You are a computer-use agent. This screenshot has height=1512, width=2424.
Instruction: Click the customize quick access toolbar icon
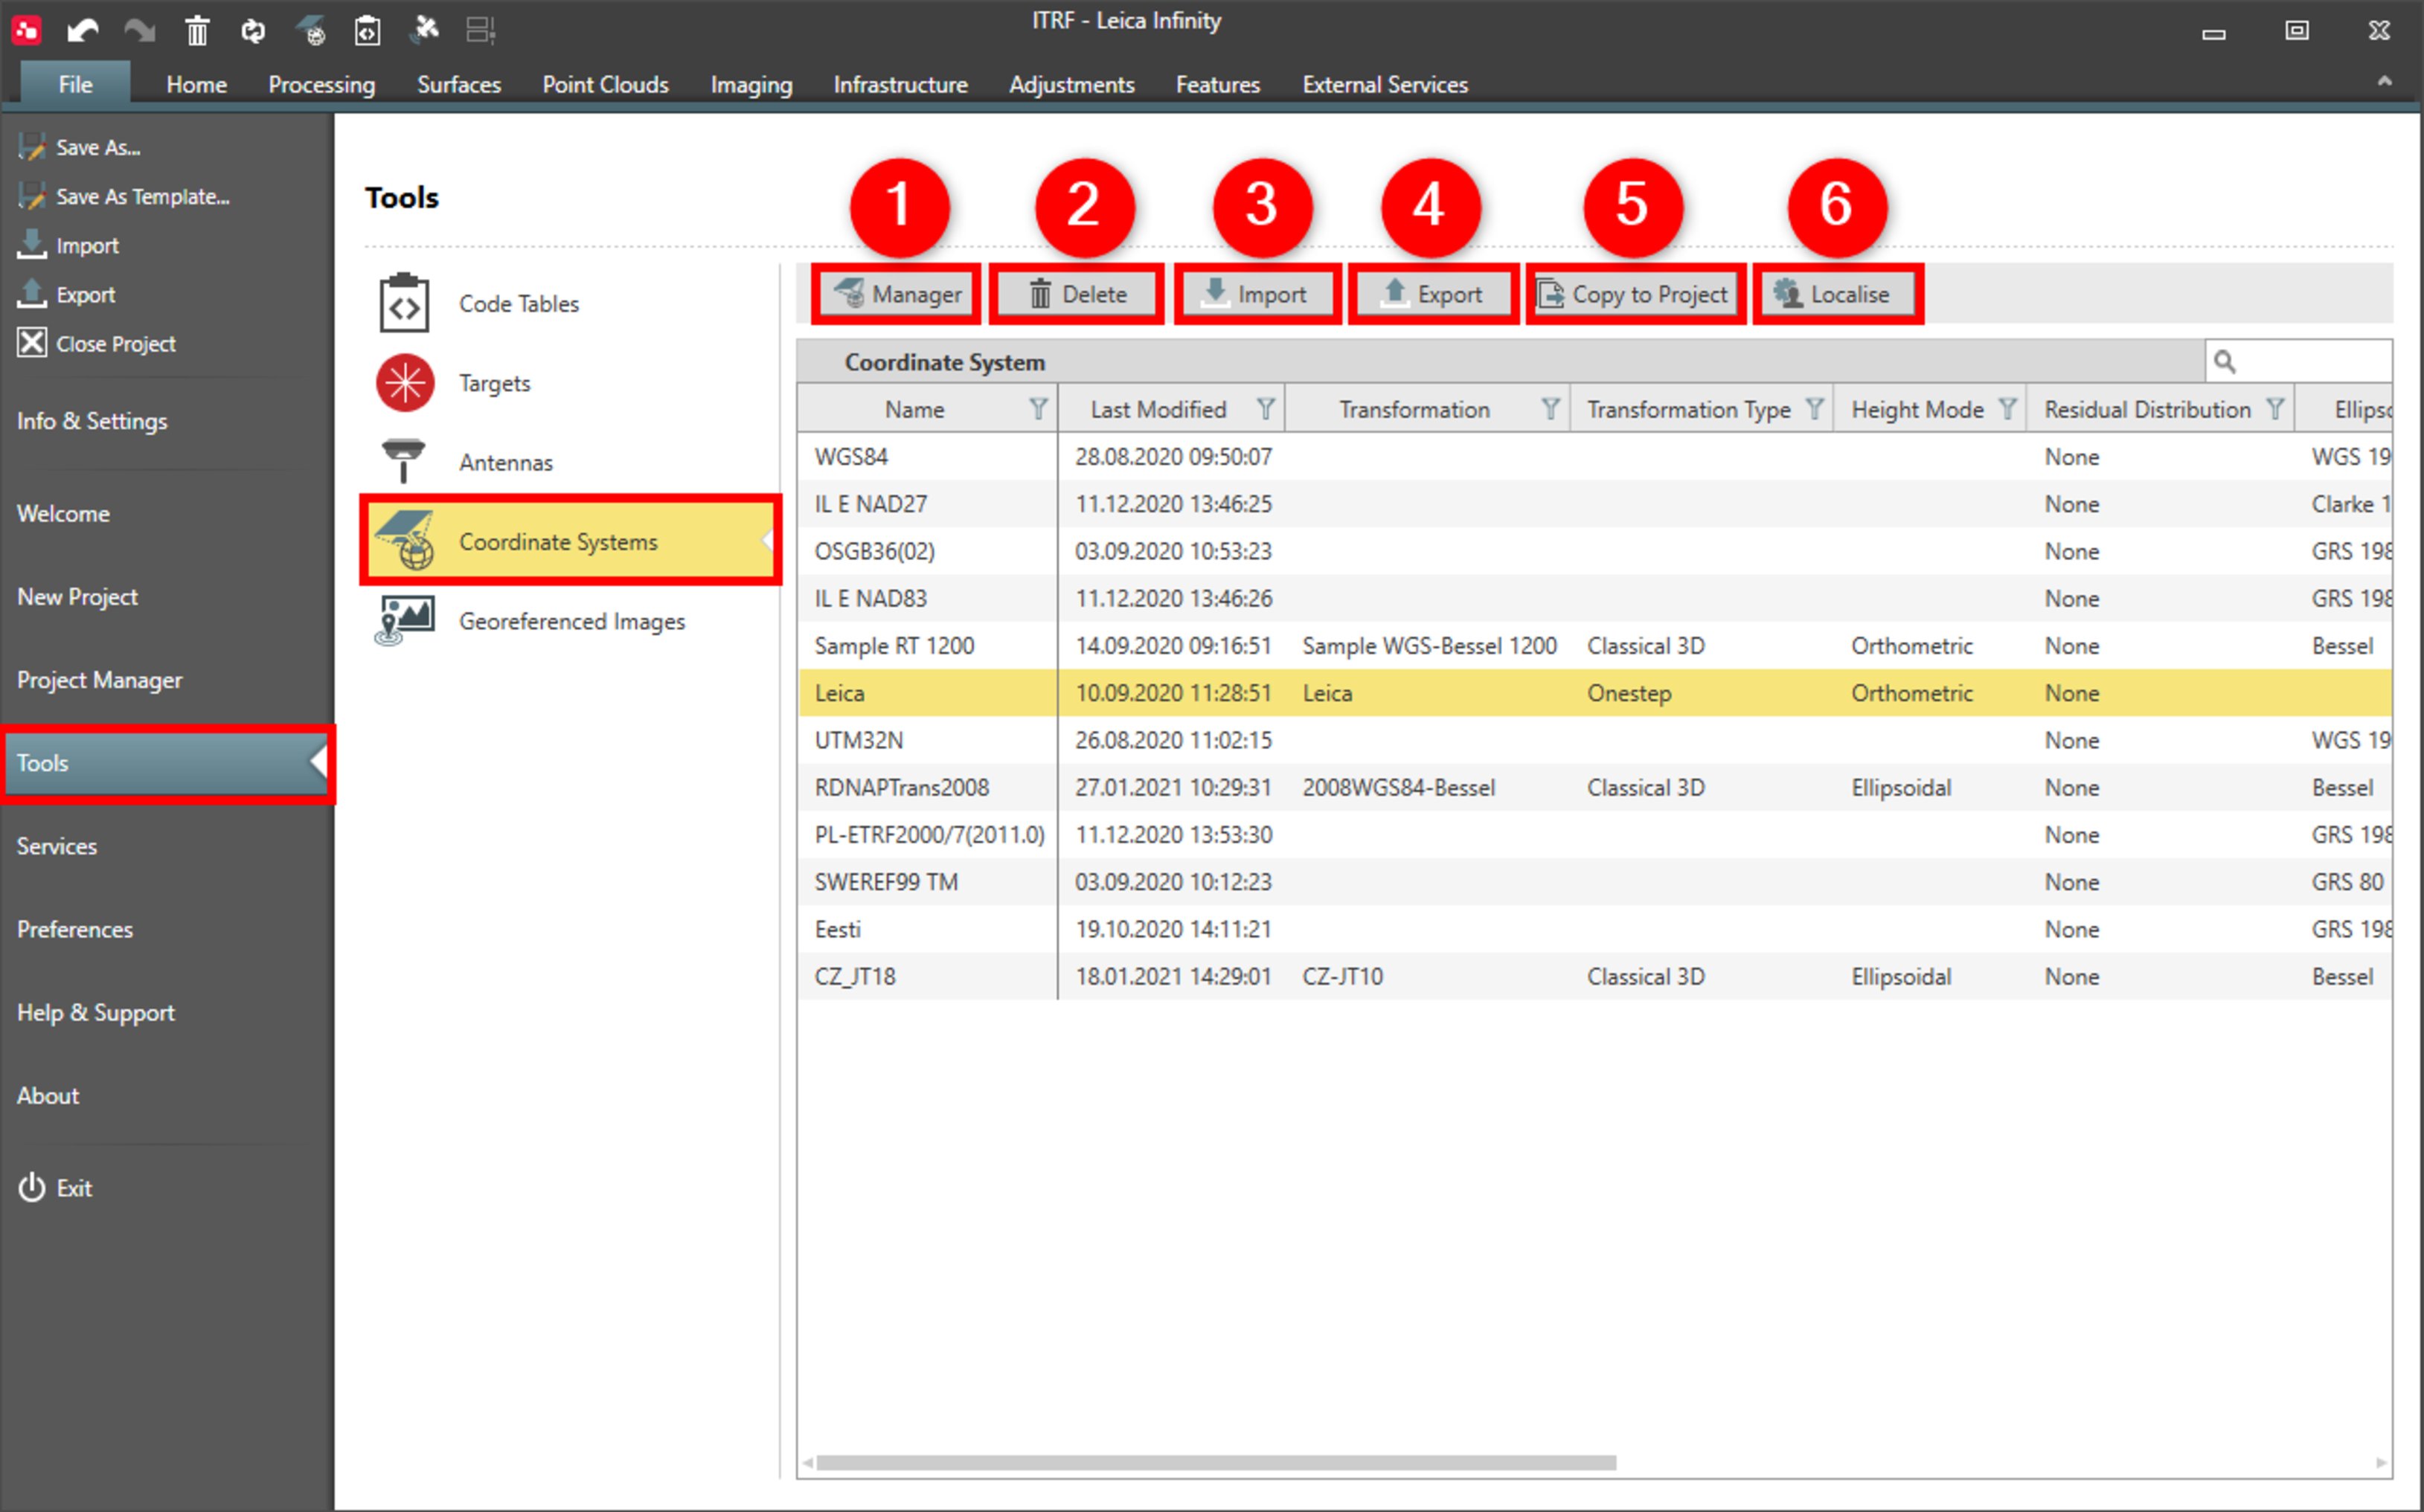pyautogui.click(x=481, y=31)
